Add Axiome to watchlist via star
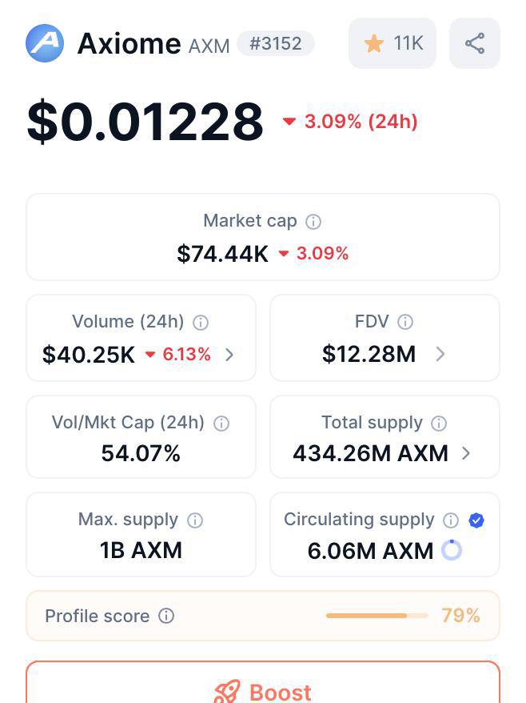526x703 pixels. (374, 43)
